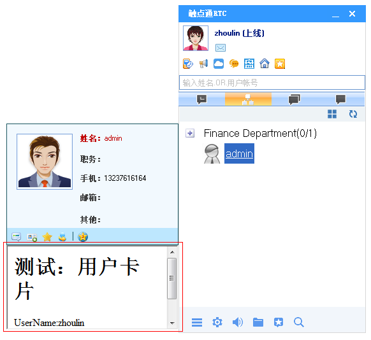Open the blue cloud storage icon

pos(219,64)
